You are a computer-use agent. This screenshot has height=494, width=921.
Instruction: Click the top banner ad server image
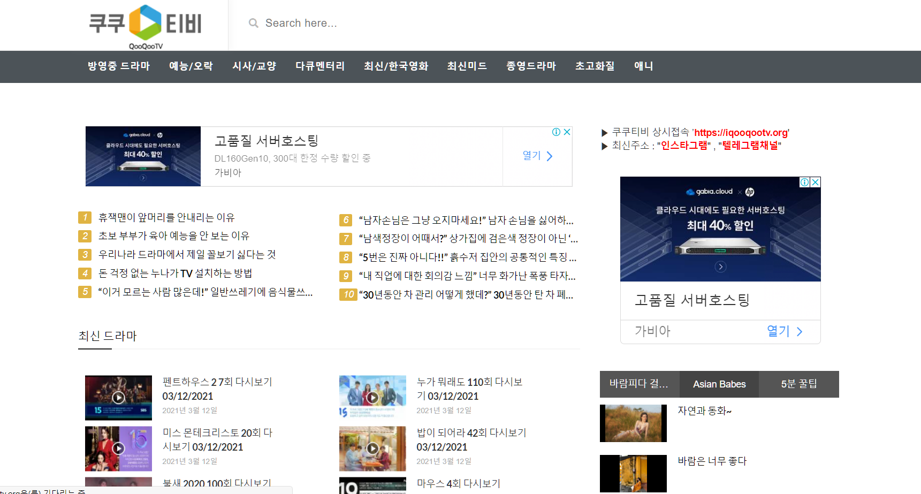pyautogui.click(x=143, y=156)
